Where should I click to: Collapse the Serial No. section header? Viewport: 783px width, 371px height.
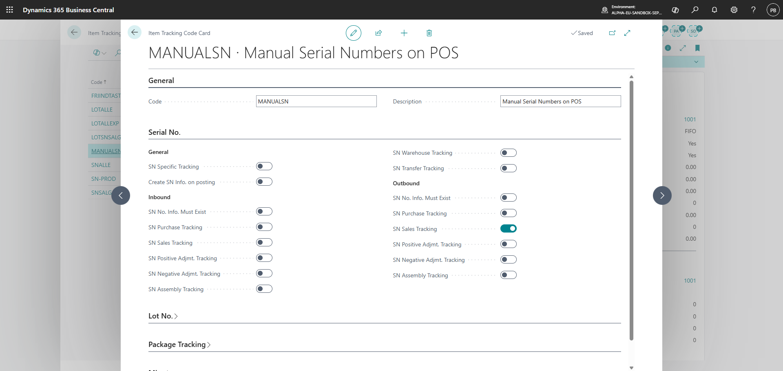click(x=164, y=132)
